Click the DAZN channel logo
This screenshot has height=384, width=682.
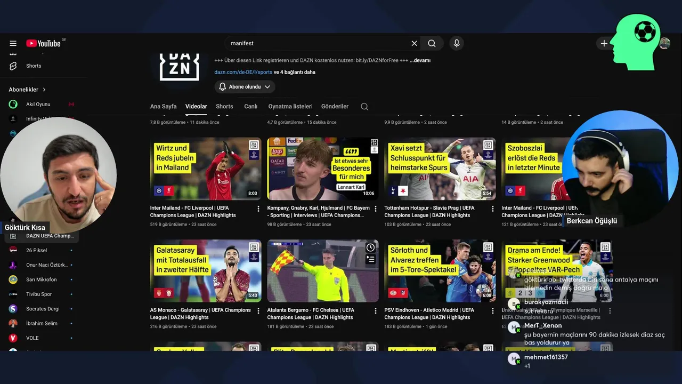click(180, 66)
